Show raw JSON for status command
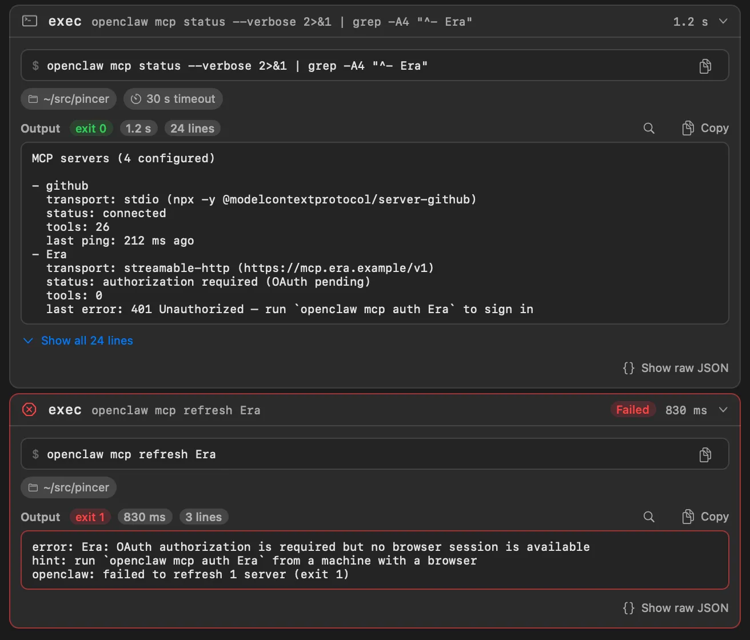This screenshot has height=640, width=750. (676, 368)
